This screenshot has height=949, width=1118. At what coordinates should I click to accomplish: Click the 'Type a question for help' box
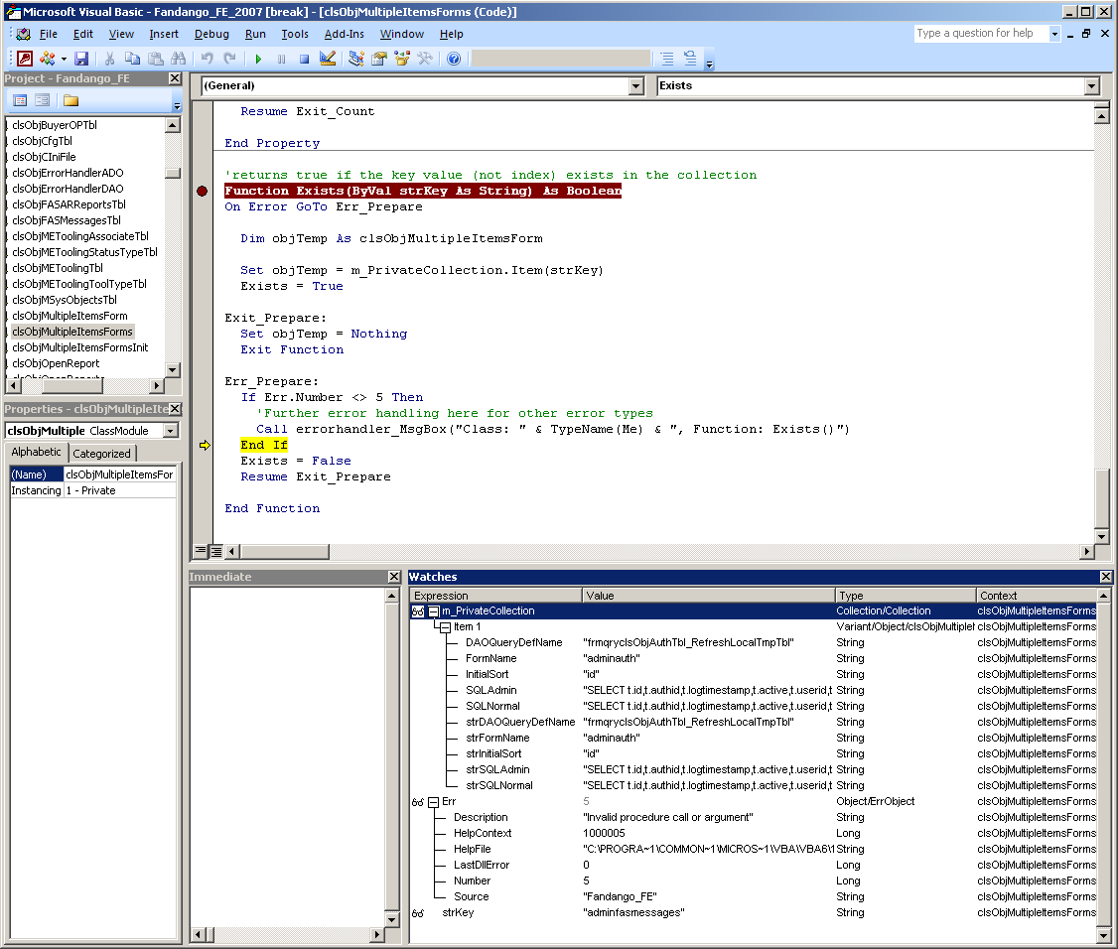pyautogui.click(x=978, y=34)
